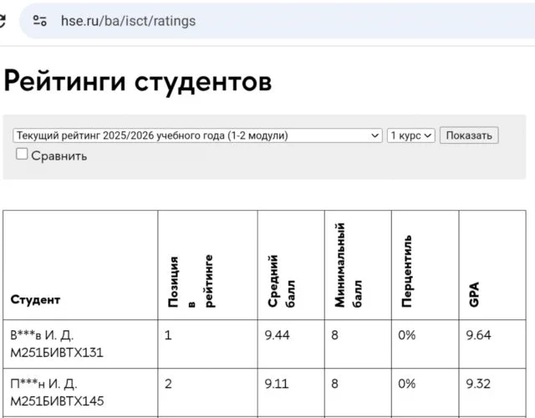
Task: Click the browser reload icon
Action: (x=2, y=21)
